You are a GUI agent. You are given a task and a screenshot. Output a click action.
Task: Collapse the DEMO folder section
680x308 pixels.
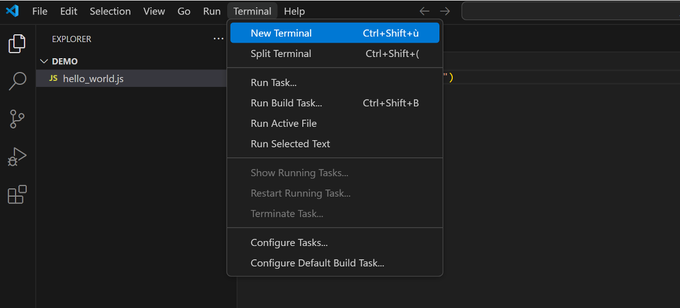[x=44, y=61]
